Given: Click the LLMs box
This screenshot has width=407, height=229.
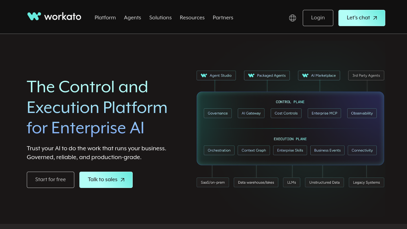Looking at the screenshot, I should pos(291,182).
